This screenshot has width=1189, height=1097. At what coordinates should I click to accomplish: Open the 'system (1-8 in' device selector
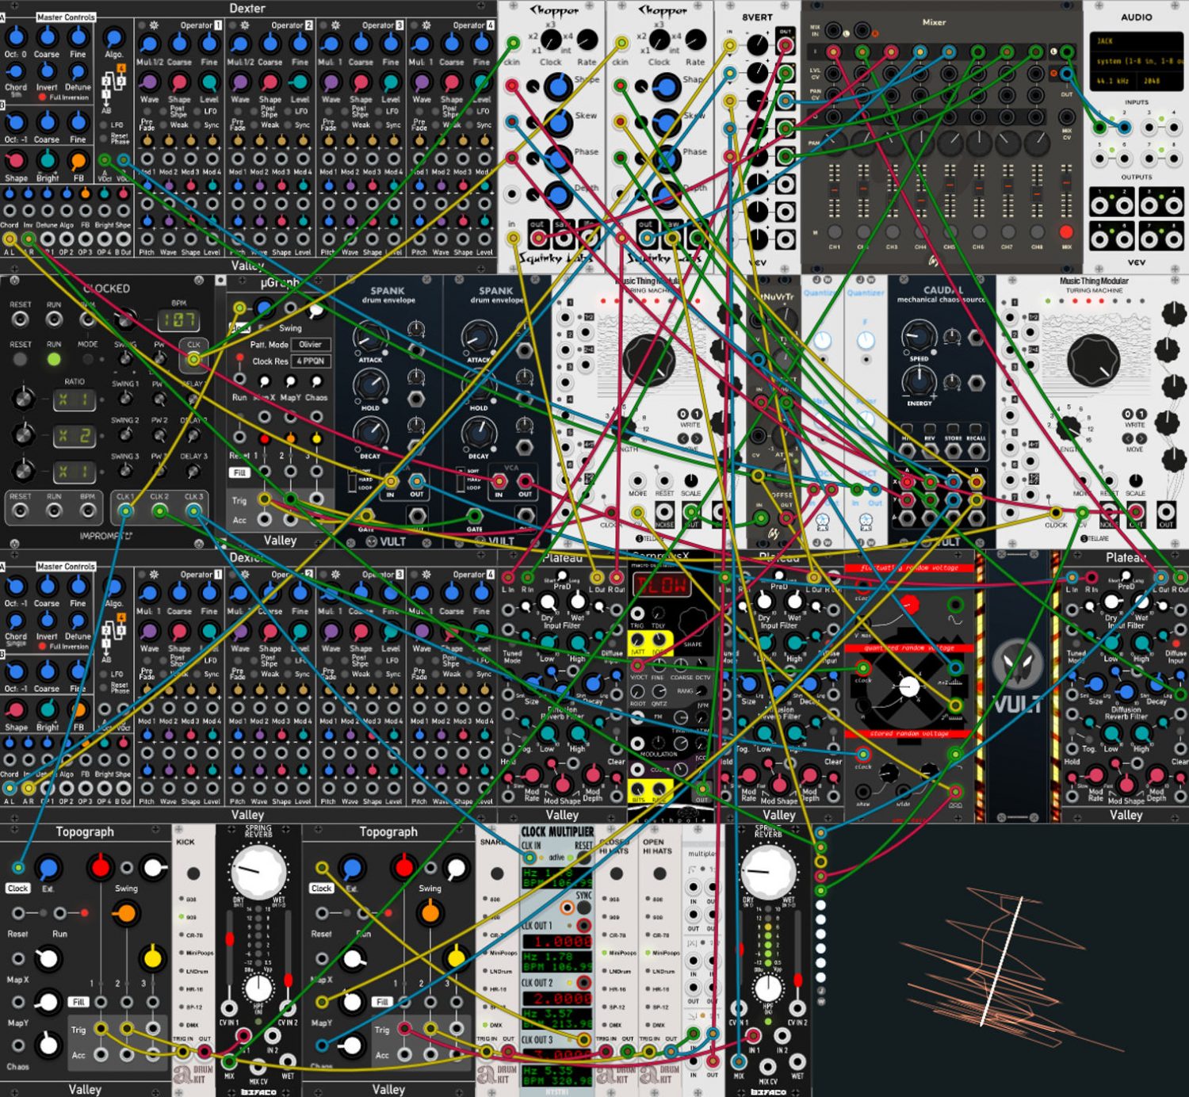click(1135, 61)
